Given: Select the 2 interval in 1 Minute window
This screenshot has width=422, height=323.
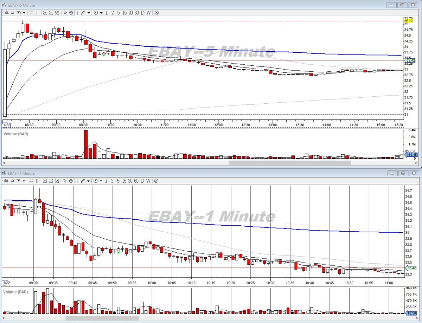Looking at the screenshot, I should click(113, 181).
